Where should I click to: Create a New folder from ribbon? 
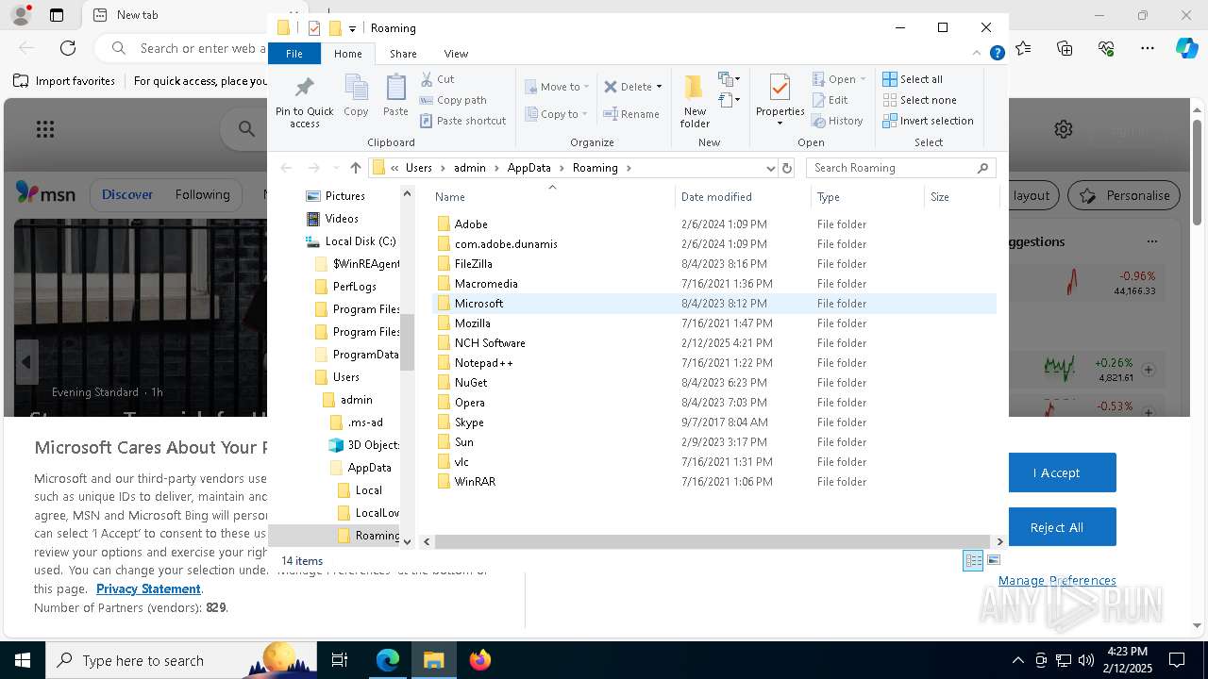coord(695,101)
